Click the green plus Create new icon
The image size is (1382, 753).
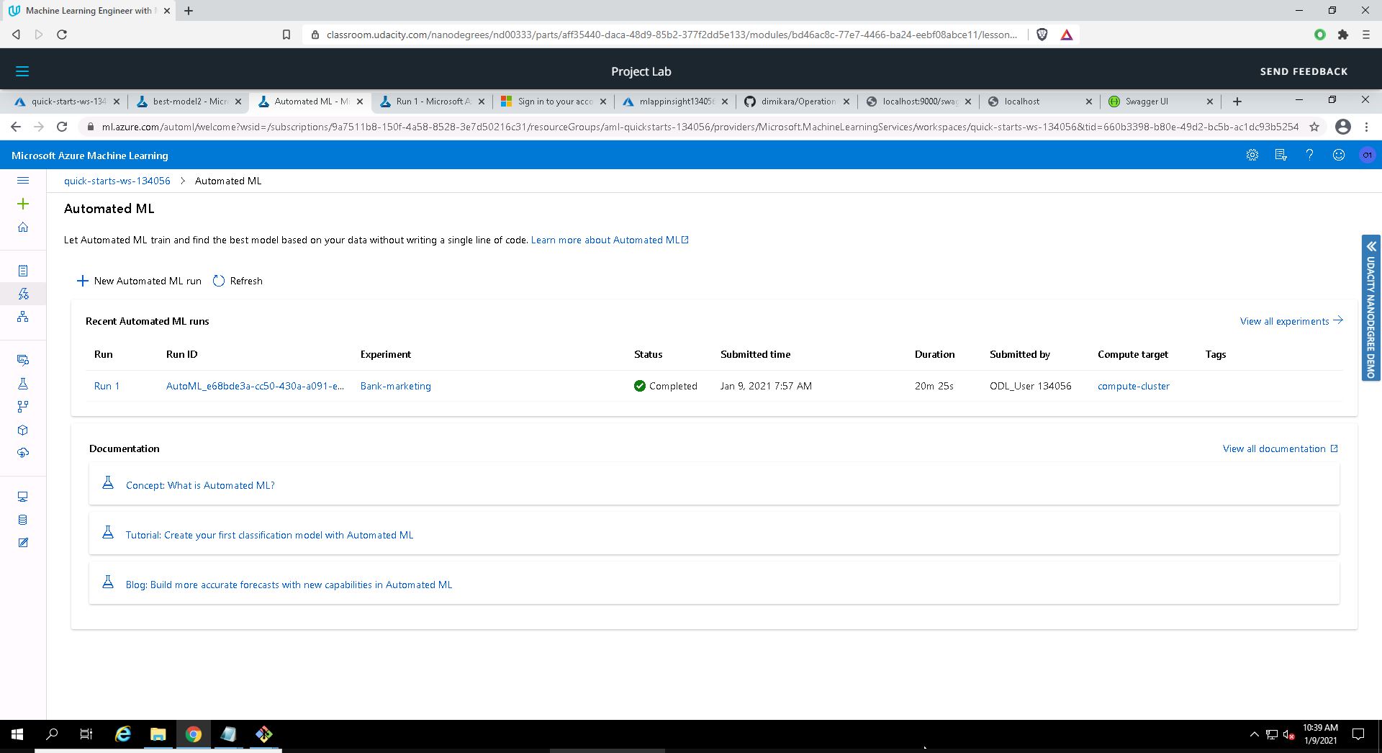23,204
